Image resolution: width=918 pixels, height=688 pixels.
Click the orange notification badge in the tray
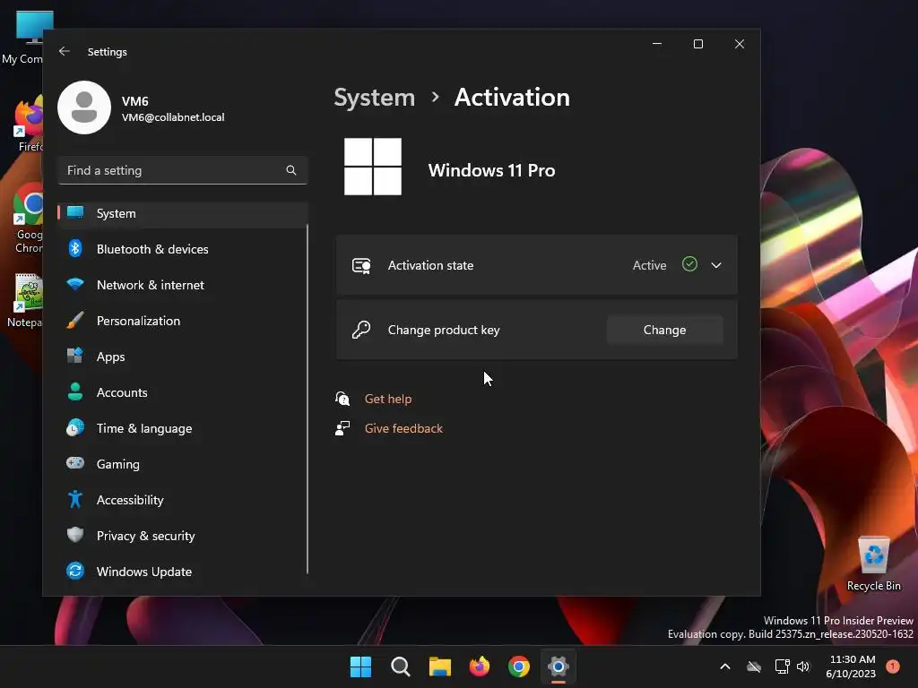click(893, 666)
